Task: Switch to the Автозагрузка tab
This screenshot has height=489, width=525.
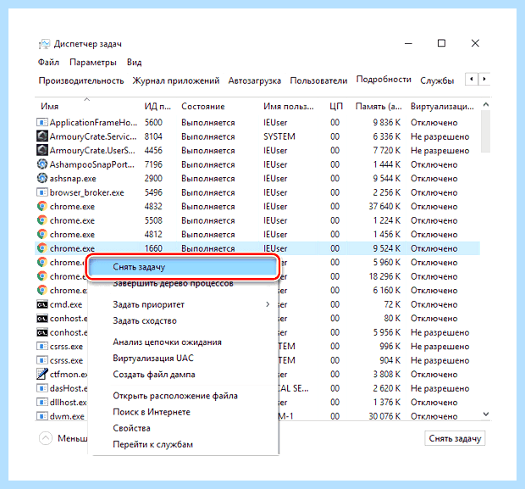Action: [255, 81]
